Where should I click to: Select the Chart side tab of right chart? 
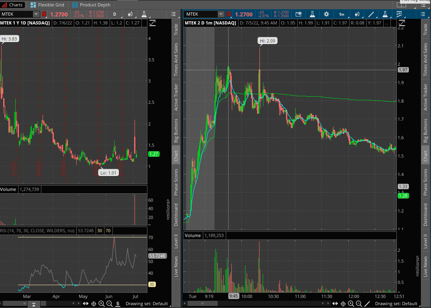425,156
